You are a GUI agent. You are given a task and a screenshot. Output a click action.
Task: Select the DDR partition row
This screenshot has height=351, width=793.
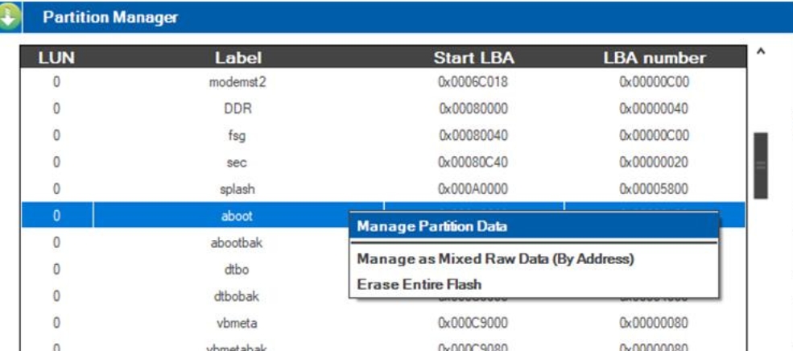coord(237,109)
